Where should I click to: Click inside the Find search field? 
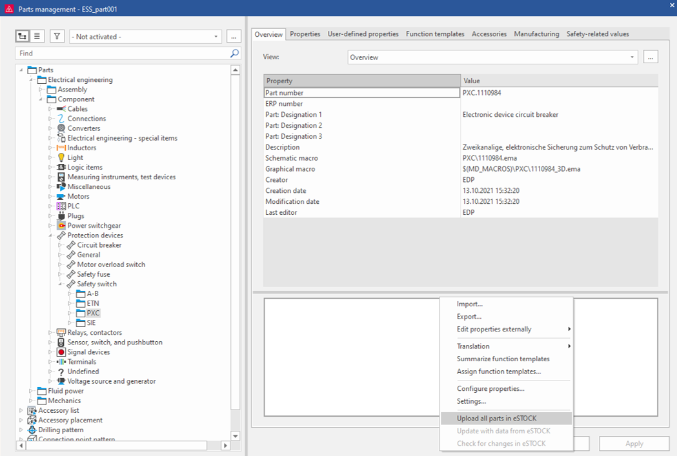point(116,53)
